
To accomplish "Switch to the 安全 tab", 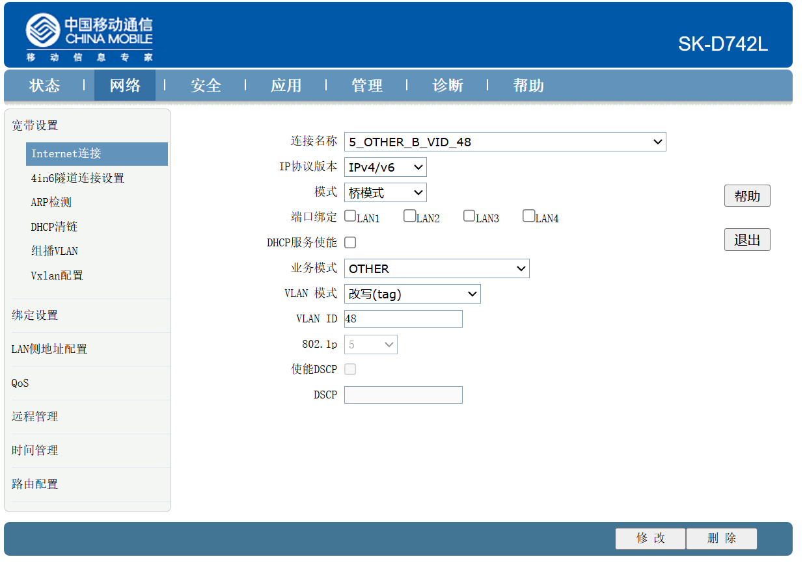I will click(206, 86).
